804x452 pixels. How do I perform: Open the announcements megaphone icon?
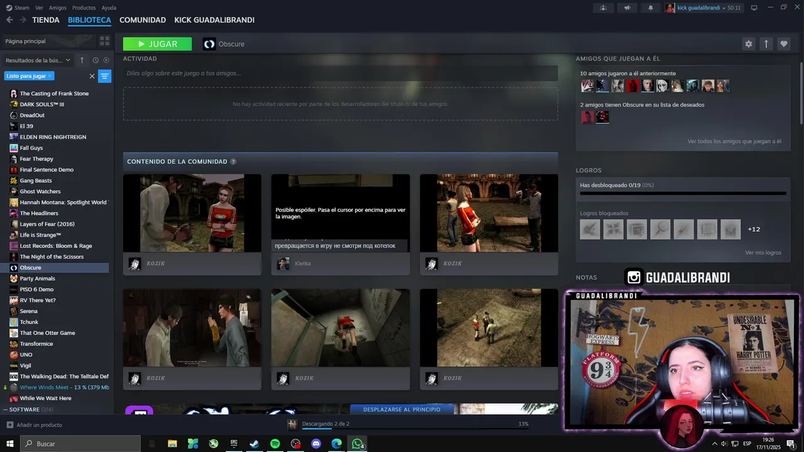[627, 8]
